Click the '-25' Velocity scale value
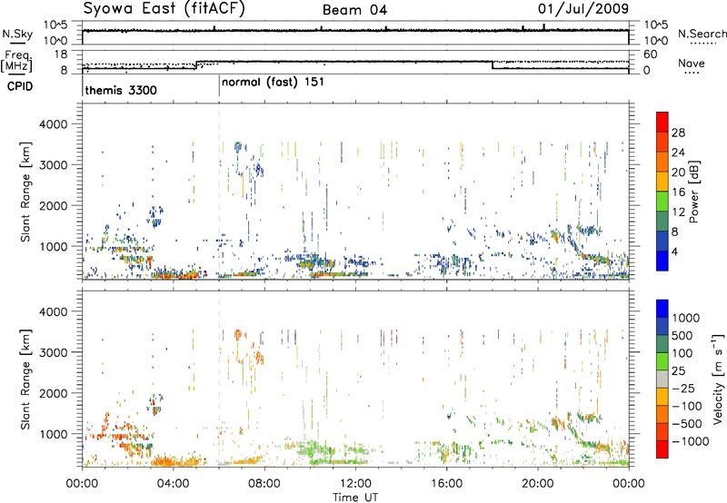 pos(684,389)
